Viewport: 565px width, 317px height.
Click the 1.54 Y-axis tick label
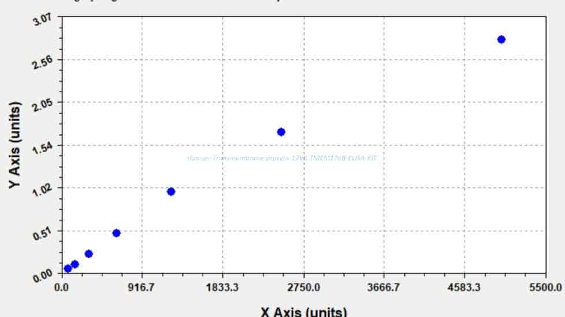coord(42,148)
